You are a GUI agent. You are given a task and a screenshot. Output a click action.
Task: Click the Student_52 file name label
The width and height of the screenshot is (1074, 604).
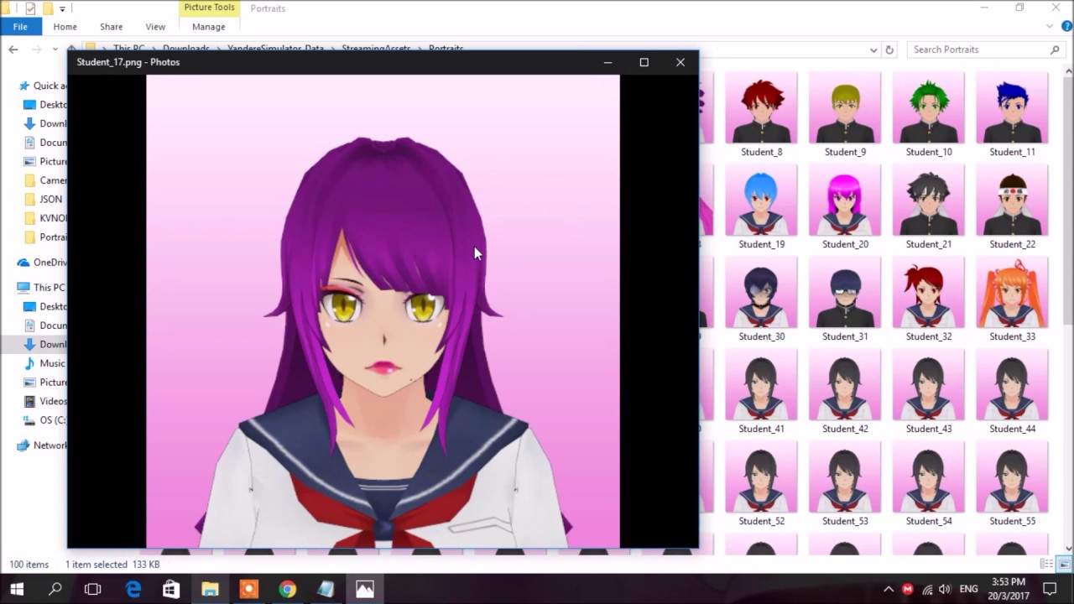[x=761, y=521]
